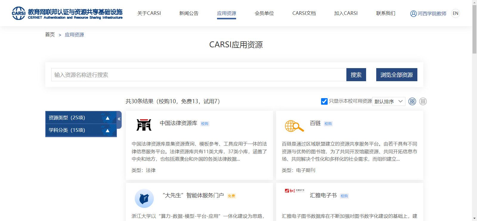Click the CARSI globe logo
477x221 pixels.
(18, 13)
